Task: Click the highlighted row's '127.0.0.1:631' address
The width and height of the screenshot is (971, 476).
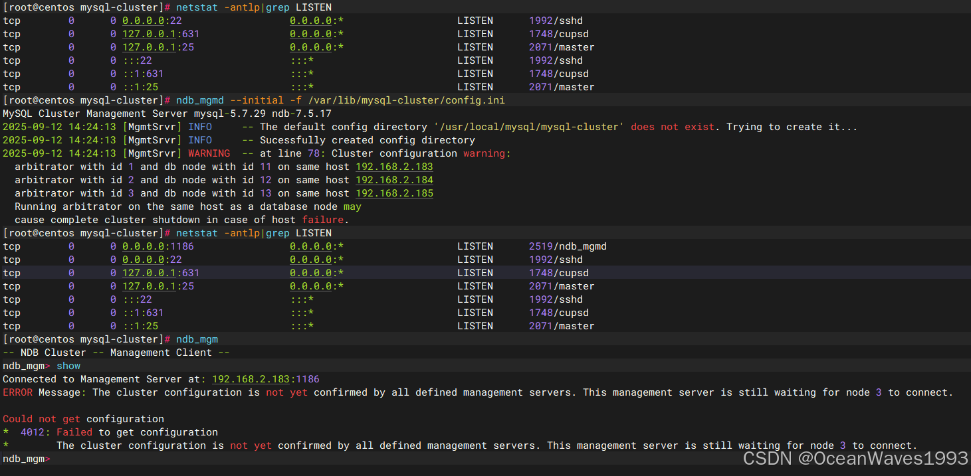Action: pos(161,273)
